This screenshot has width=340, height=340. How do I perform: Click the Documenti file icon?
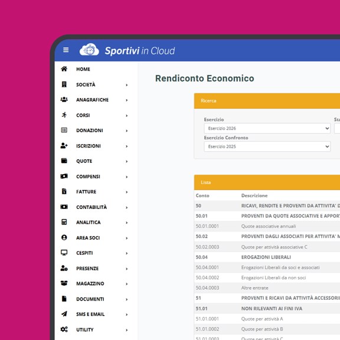(x=64, y=299)
